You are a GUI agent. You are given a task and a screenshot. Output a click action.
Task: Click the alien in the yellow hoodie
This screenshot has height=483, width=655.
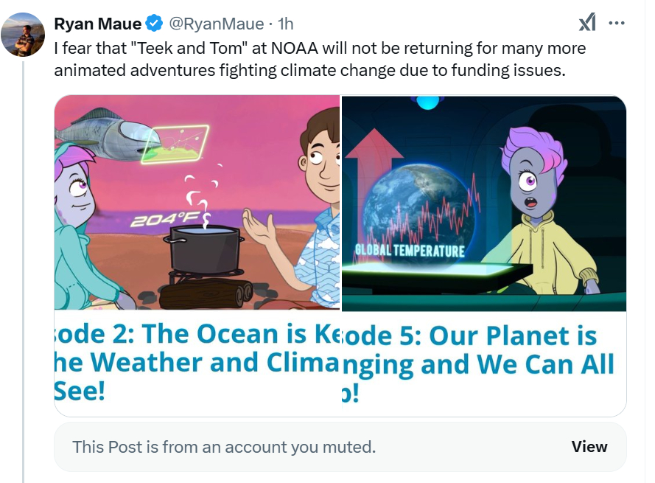pos(545,221)
